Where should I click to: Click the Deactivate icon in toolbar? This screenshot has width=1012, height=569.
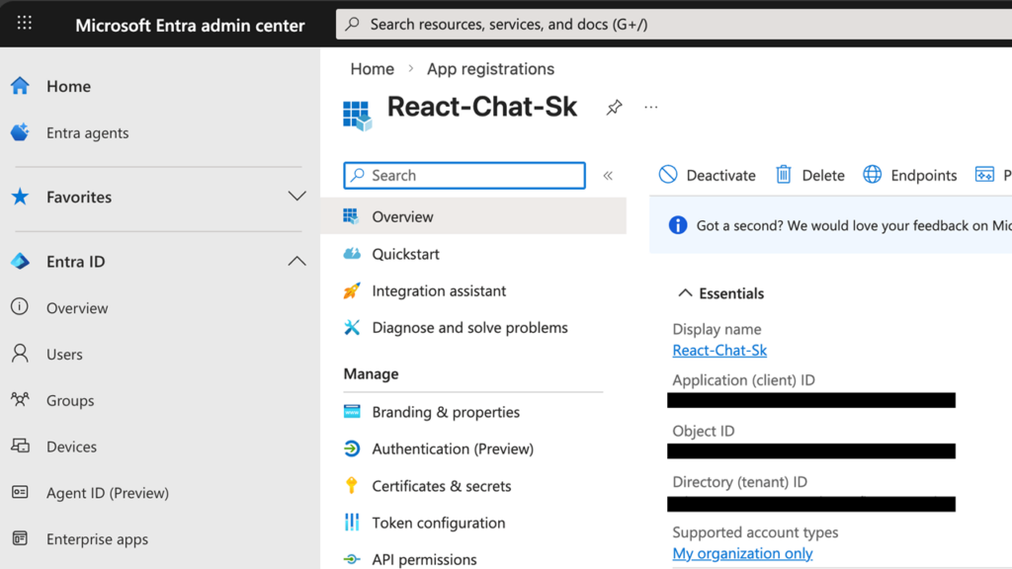click(x=668, y=175)
